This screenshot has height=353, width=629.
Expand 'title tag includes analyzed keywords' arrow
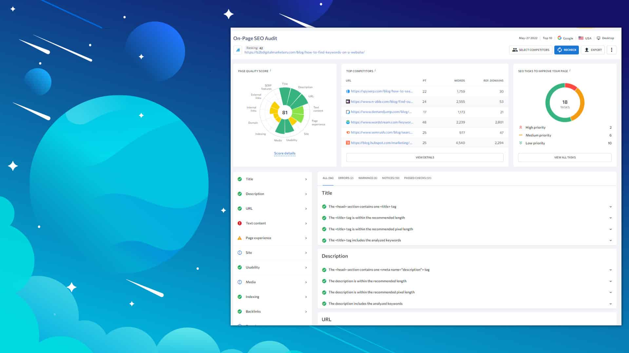pyautogui.click(x=611, y=241)
